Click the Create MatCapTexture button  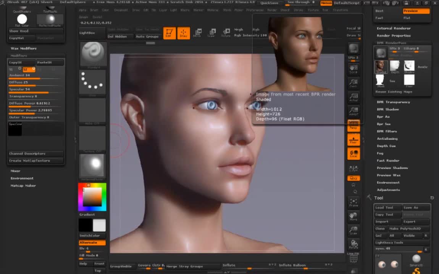pos(36,161)
